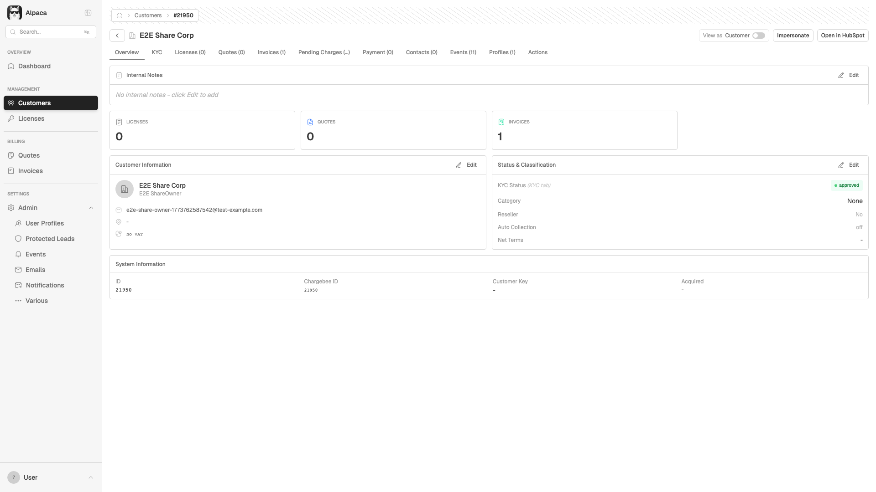Image resolution: width=876 pixels, height=492 pixels.
Task: Collapse the Admin settings section
Action: pyautogui.click(x=91, y=208)
